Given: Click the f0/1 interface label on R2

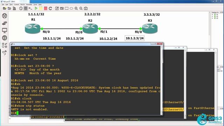Looking at the screenshot, I should tap(104, 32).
